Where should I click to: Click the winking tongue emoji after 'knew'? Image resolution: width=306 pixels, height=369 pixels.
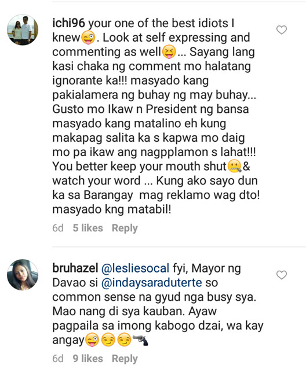tap(88, 38)
